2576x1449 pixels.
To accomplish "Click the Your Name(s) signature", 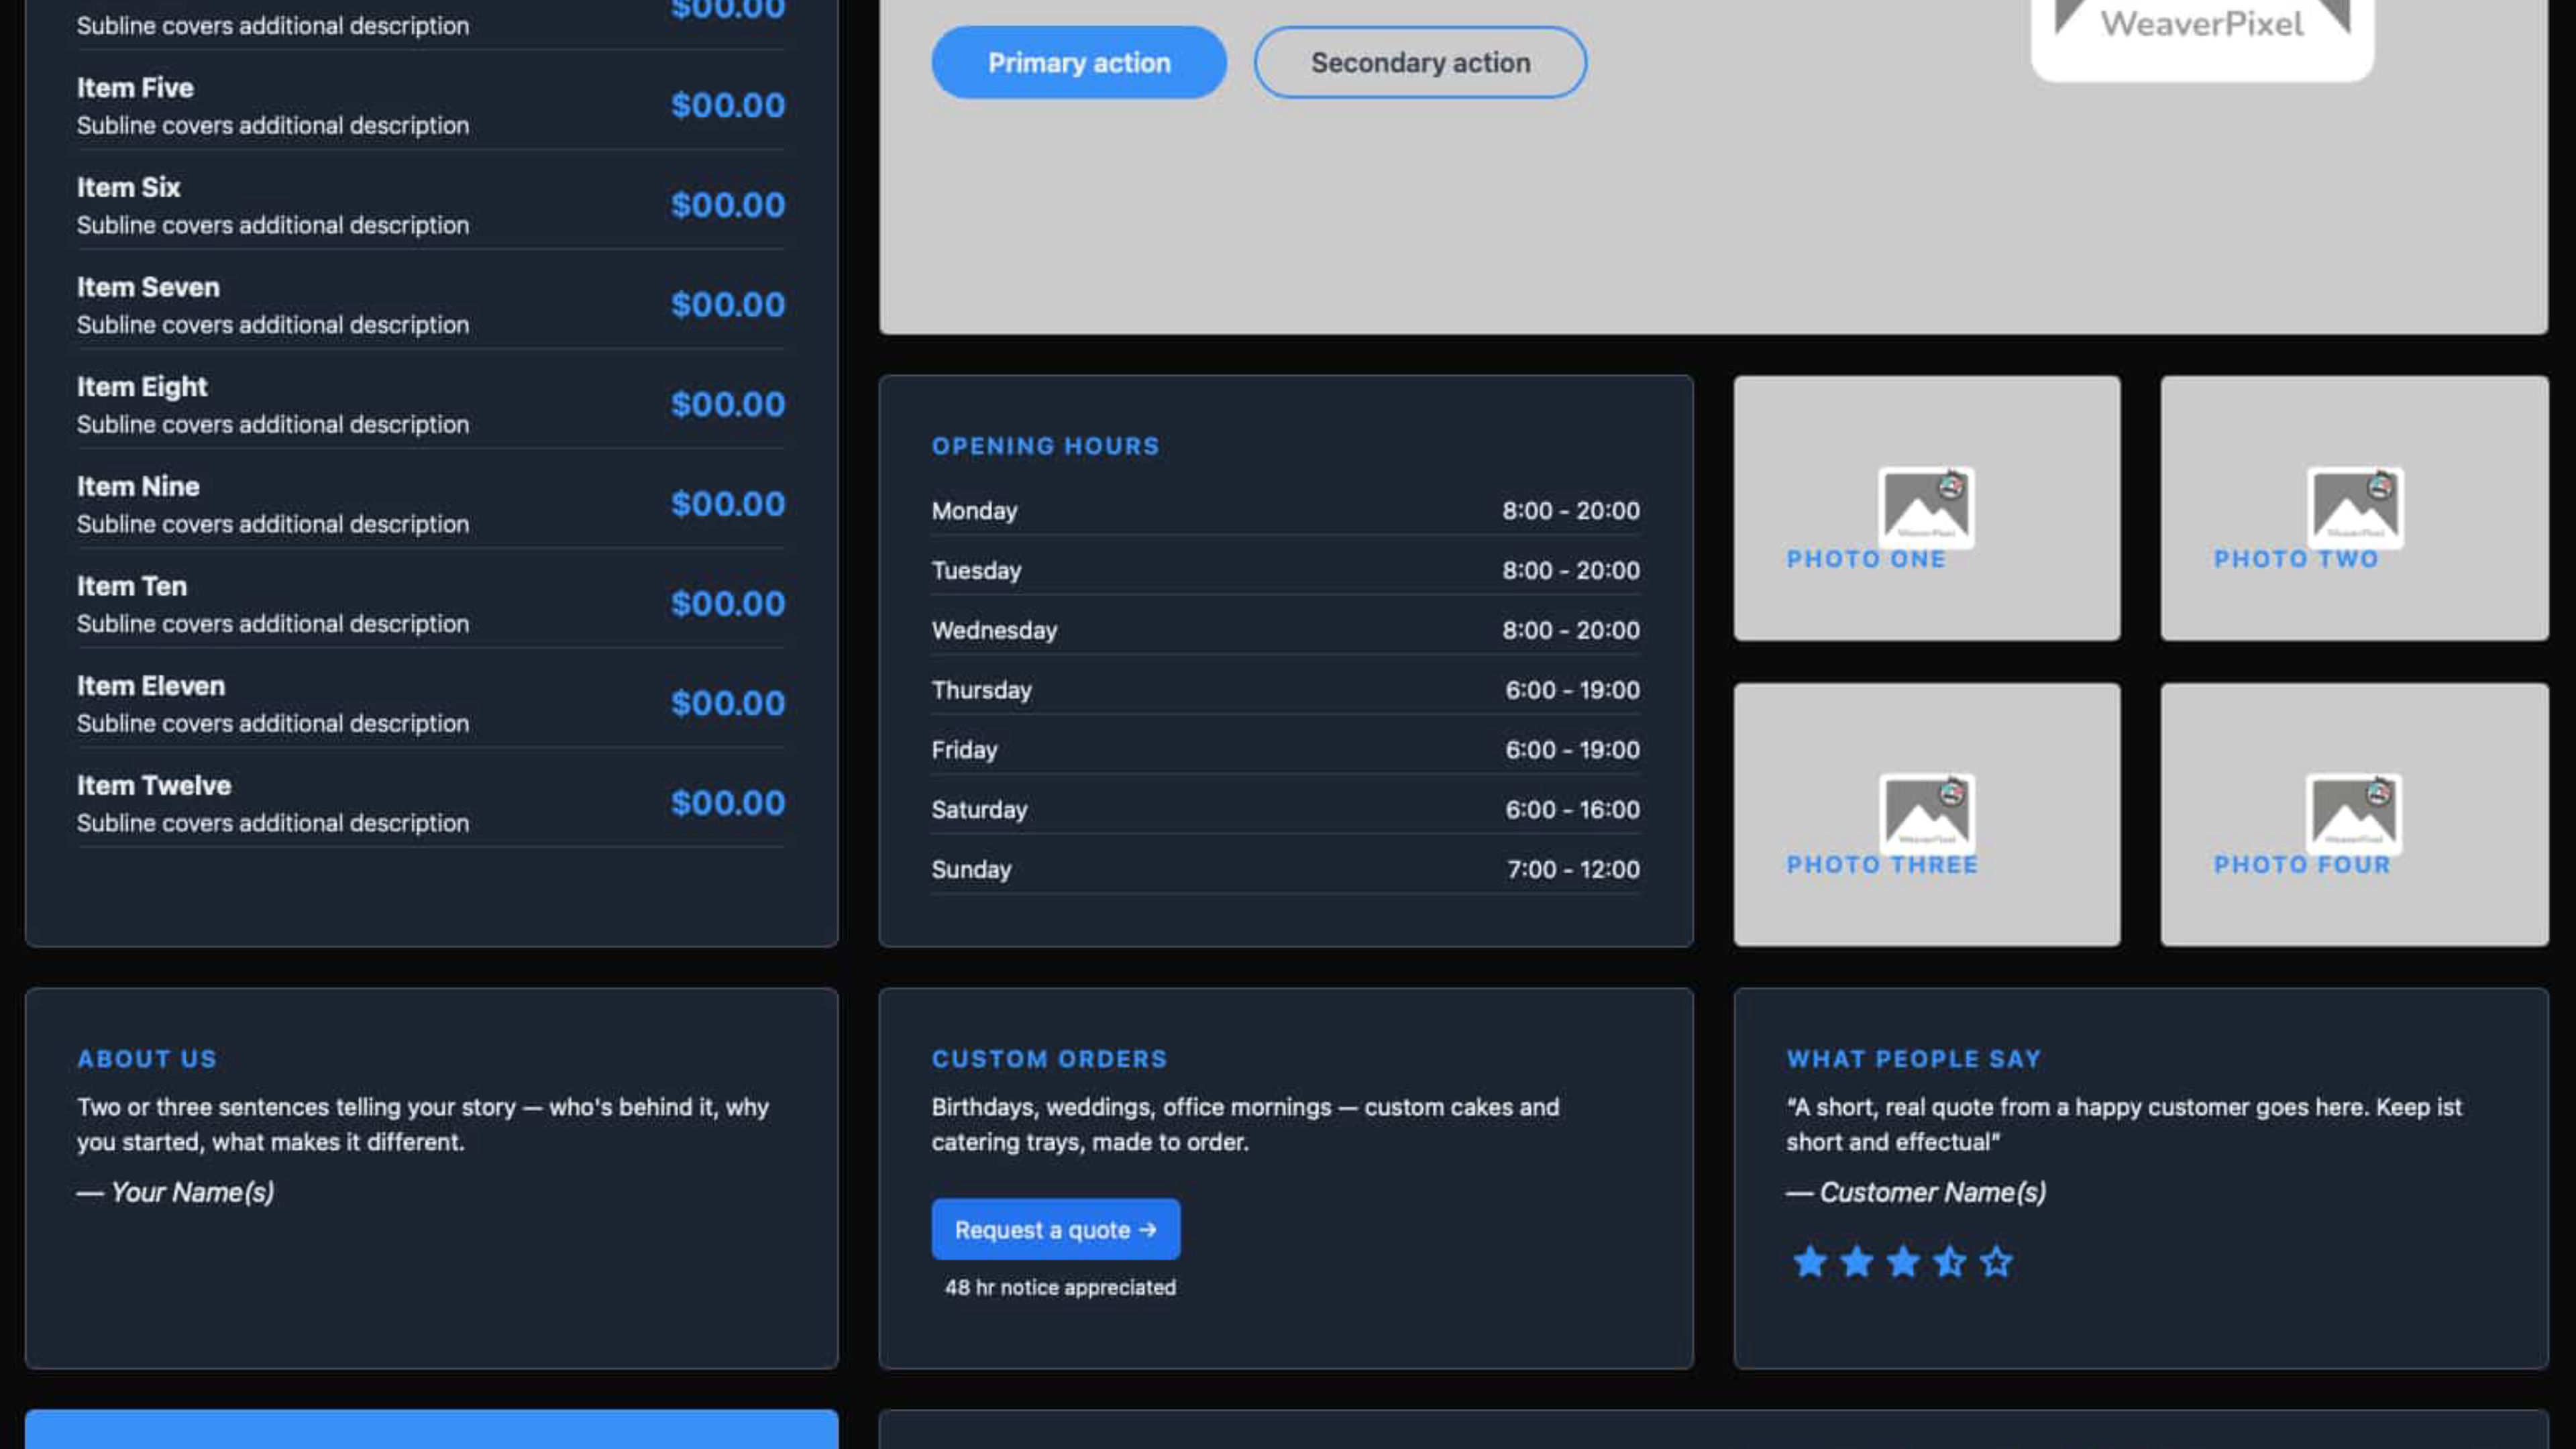I will tap(176, 1192).
